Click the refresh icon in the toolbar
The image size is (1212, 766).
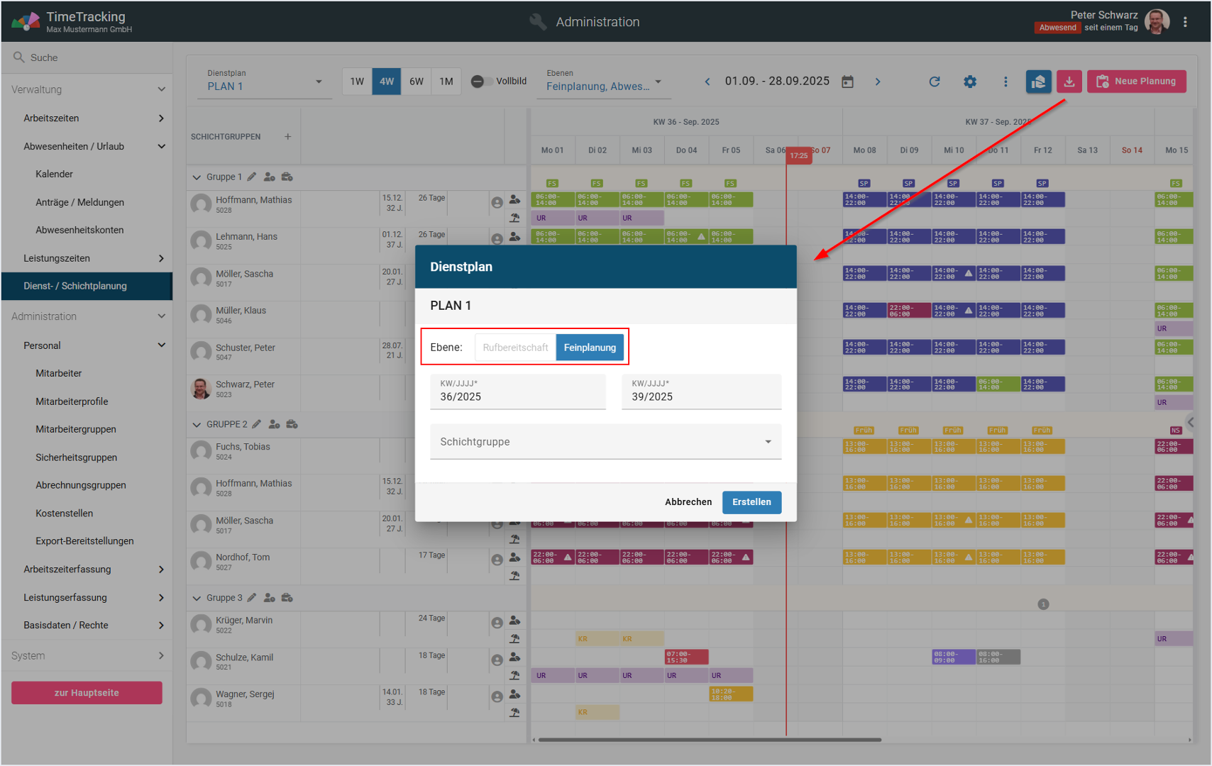coord(934,82)
